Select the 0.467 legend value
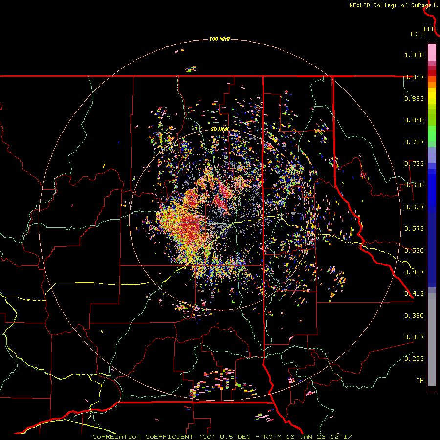 point(414,272)
